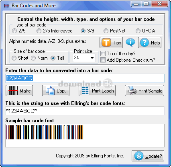Choose the PostNet bar code type
The height and width of the screenshot is (167, 171).
[x=106, y=31]
